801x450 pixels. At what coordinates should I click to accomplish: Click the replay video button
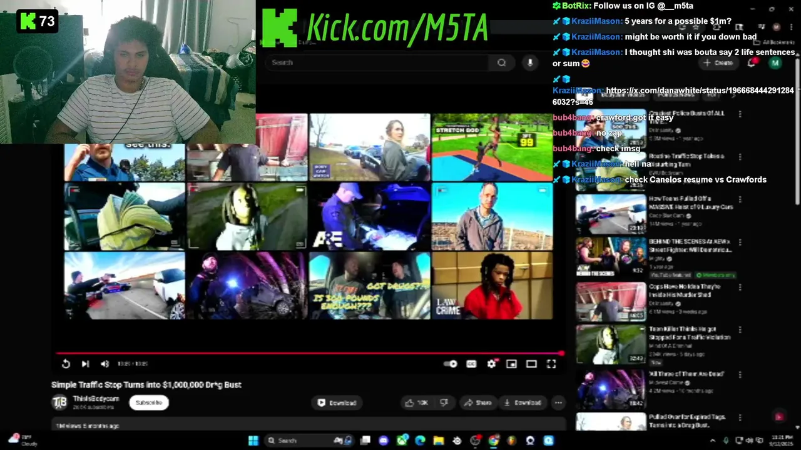click(x=66, y=364)
